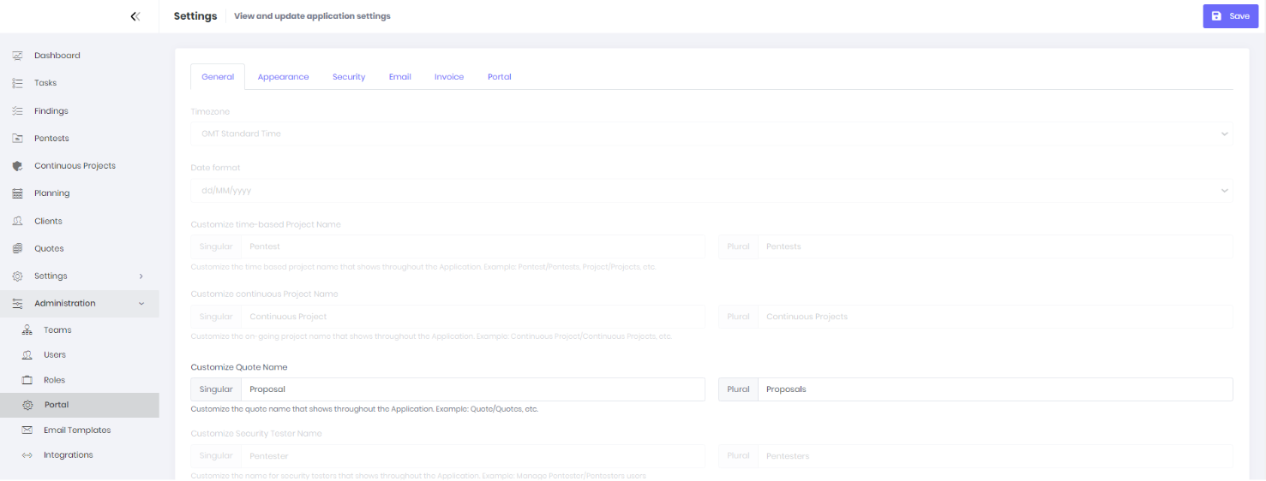Click the Administration sliders icon

(17, 304)
